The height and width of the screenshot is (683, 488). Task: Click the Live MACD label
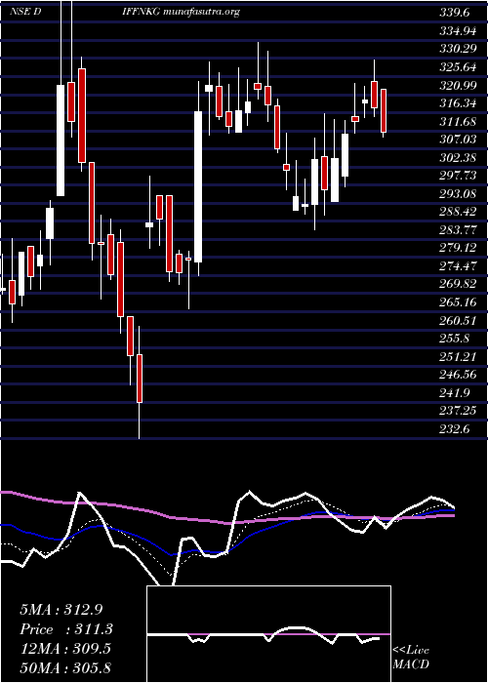411,658
